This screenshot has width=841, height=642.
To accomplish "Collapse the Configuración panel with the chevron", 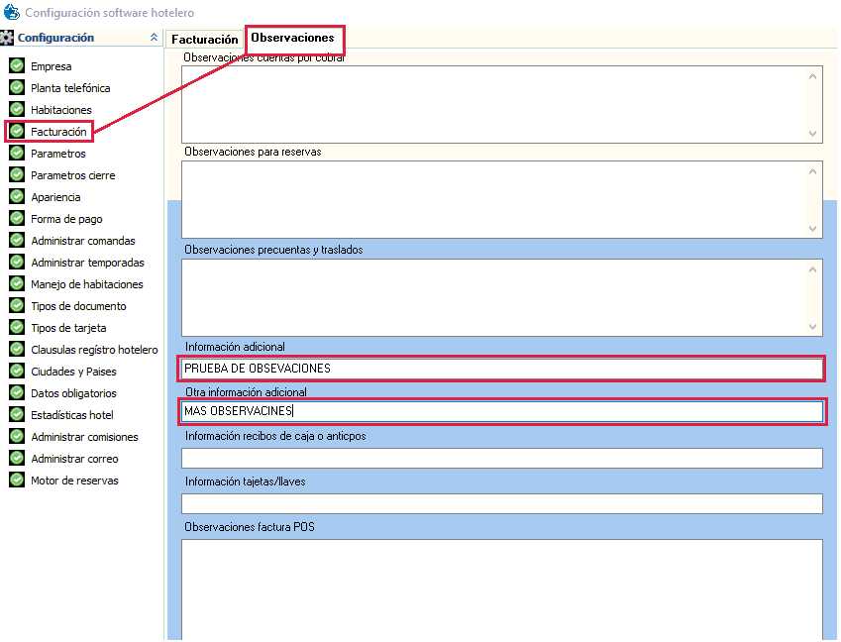I will (x=153, y=38).
